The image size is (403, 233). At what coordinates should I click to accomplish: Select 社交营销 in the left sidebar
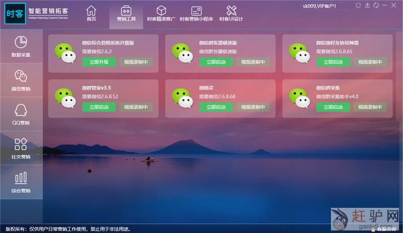[21, 149]
